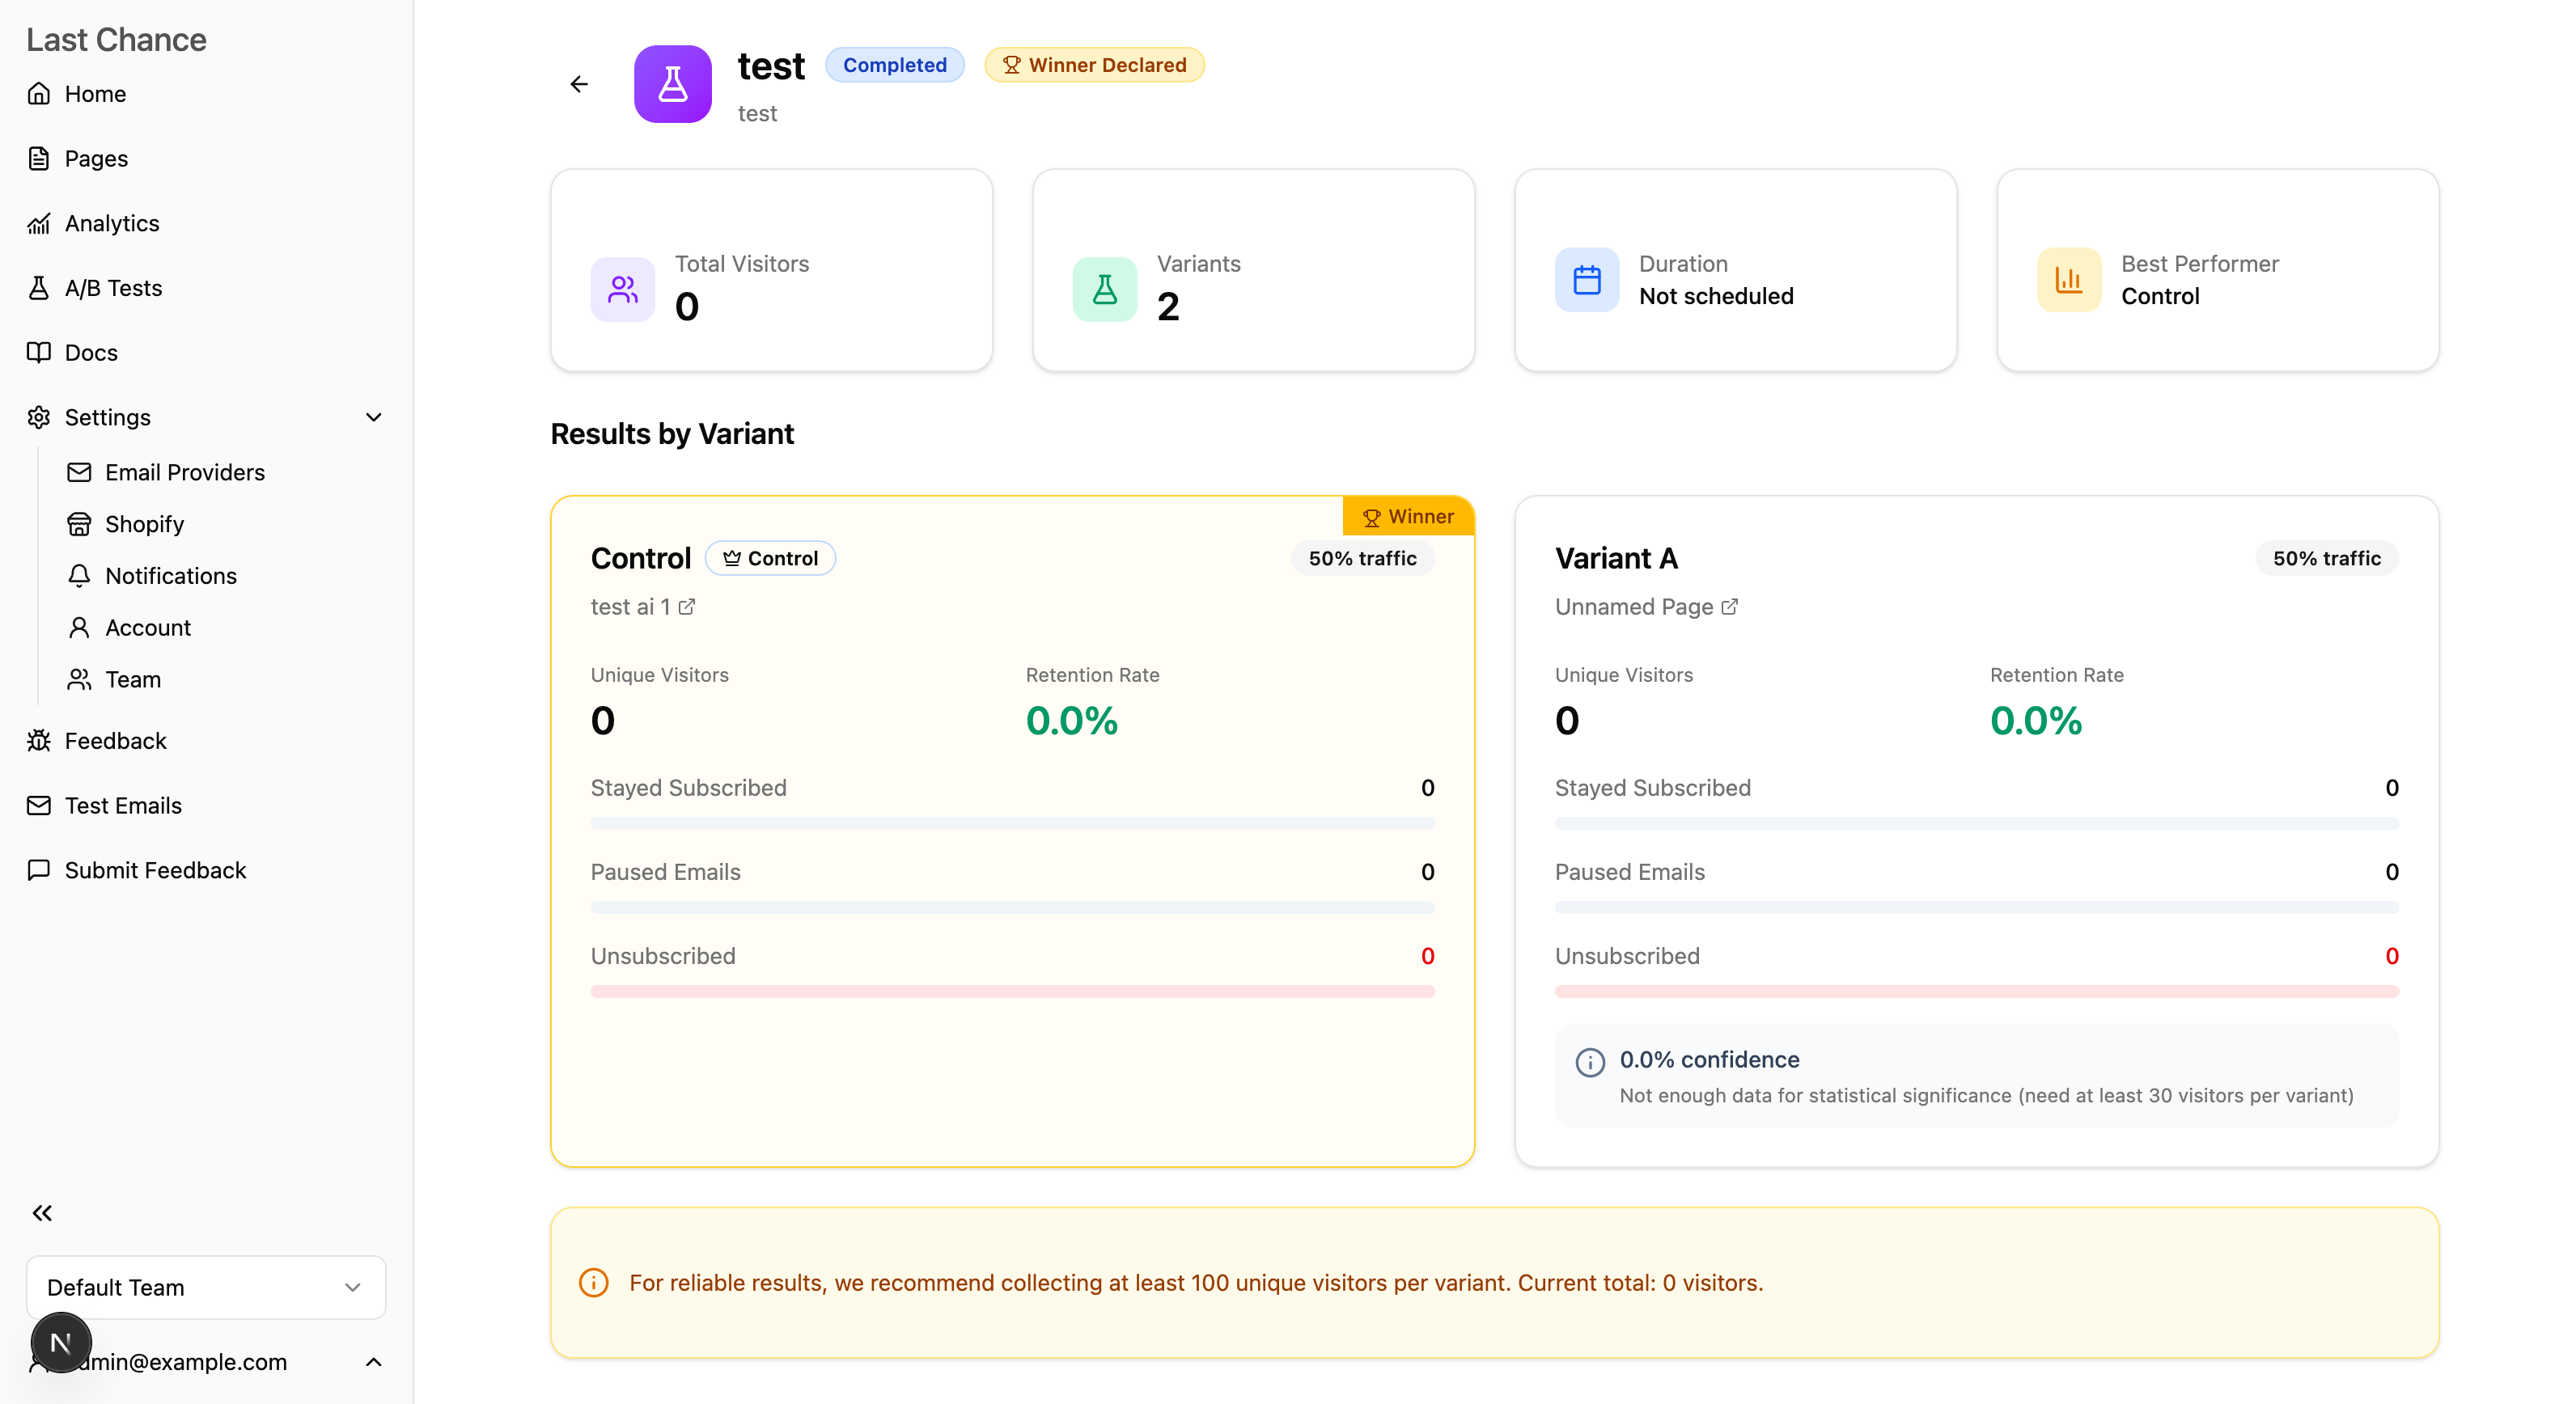Click the Total Visitors people icon
Image resolution: width=2576 pixels, height=1404 pixels.
622,290
